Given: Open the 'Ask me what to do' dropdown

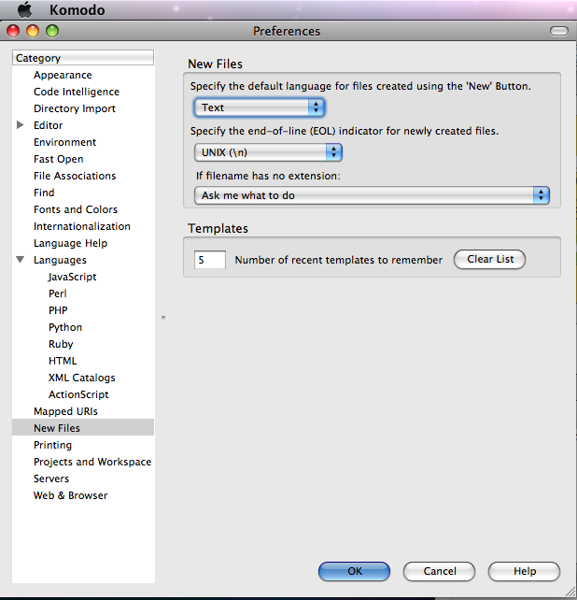Looking at the screenshot, I should click(372, 195).
